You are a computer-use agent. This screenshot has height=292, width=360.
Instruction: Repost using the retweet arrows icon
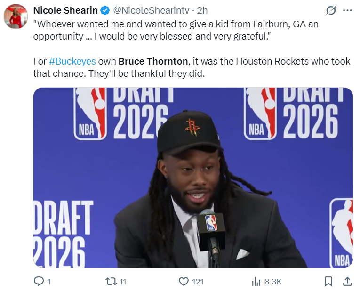coord(111,282)
